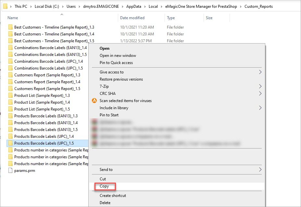Select Products Barcode Labels (EAN13)_1.4
This screenshot has height=207, width=301.
pyautogui.click(x=46, y=123)
